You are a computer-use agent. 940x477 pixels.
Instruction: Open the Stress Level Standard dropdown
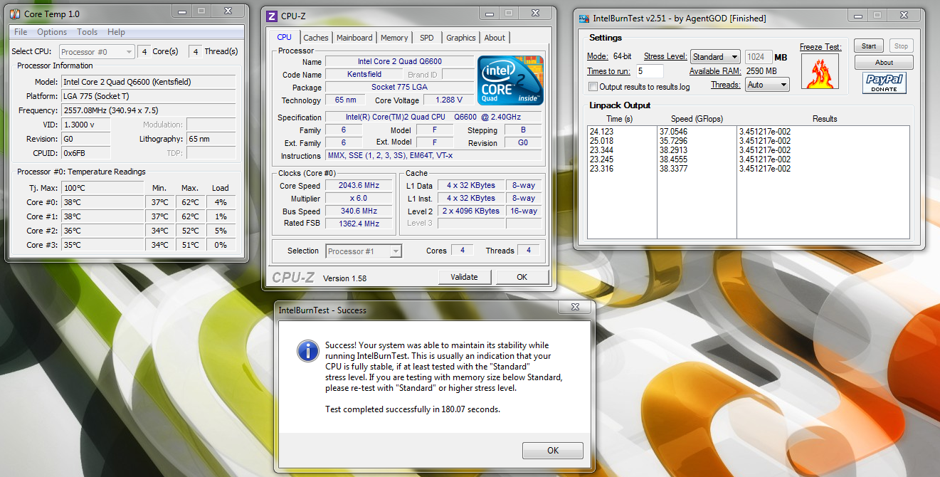point(715,57)
